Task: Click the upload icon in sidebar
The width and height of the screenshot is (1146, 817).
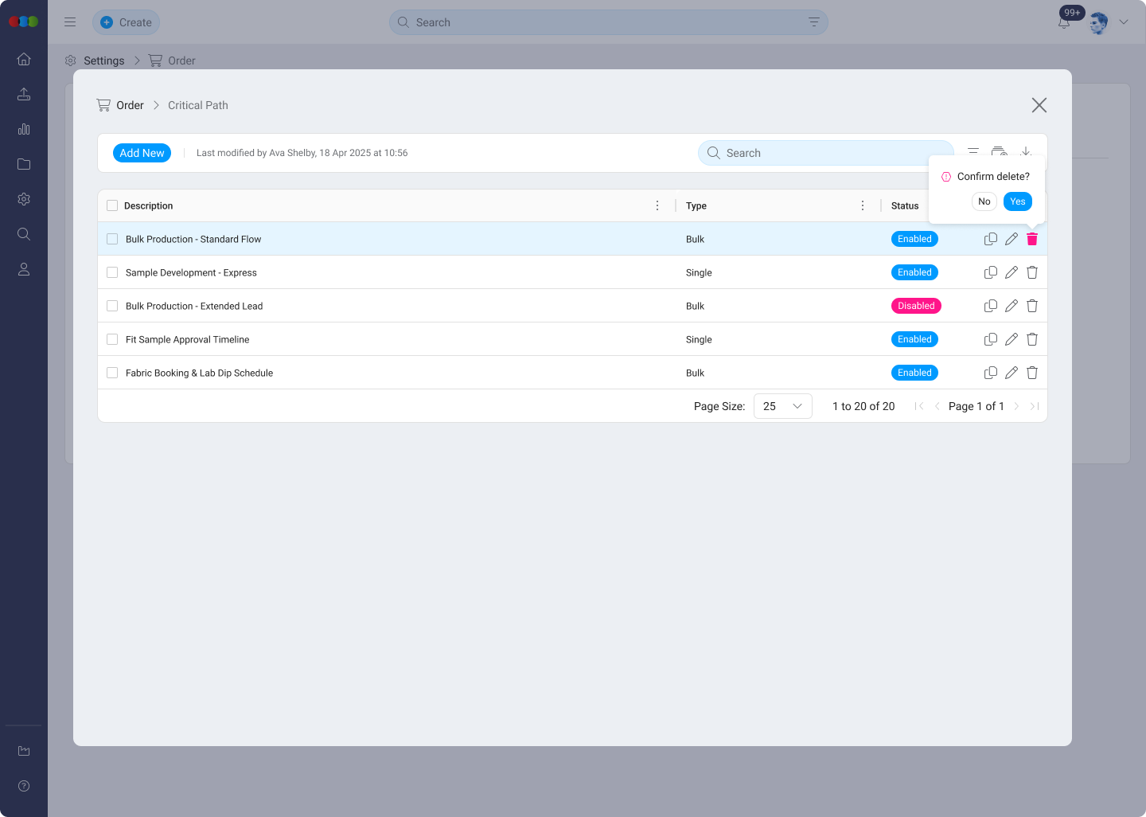Action: coord(24,94)
